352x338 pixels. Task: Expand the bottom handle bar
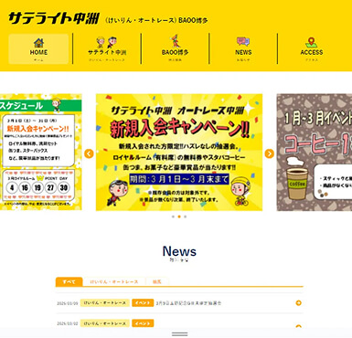(x=179, y=334)
